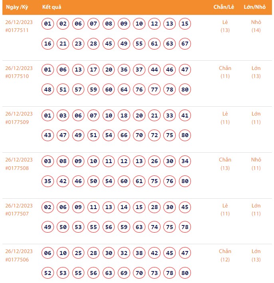Pick ball 80 in draw #0177509

[x=185, y=136]
